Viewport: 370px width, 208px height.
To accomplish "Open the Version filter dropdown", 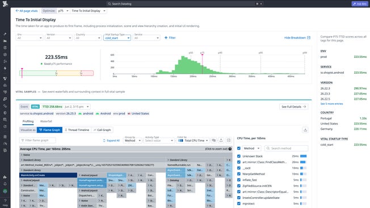I will point(58,38).
